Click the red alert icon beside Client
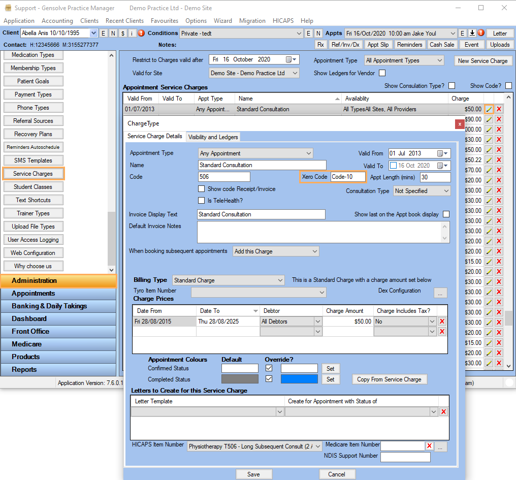This screenshot has height=480, width=516. click(x=141, y=33)
